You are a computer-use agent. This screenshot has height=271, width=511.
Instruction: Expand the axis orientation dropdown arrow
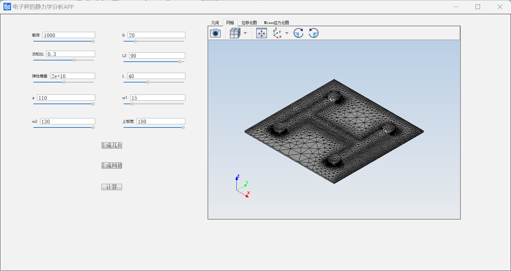pos(287,33)
